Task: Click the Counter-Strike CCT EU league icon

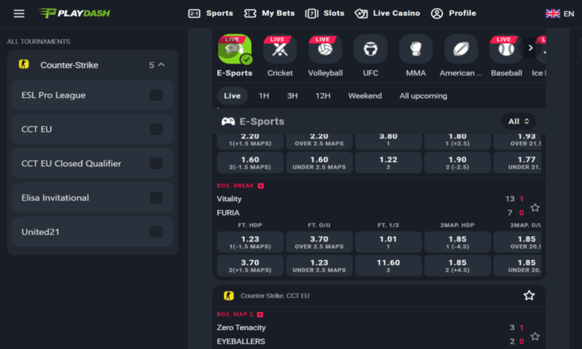Action: coord(229,296)
